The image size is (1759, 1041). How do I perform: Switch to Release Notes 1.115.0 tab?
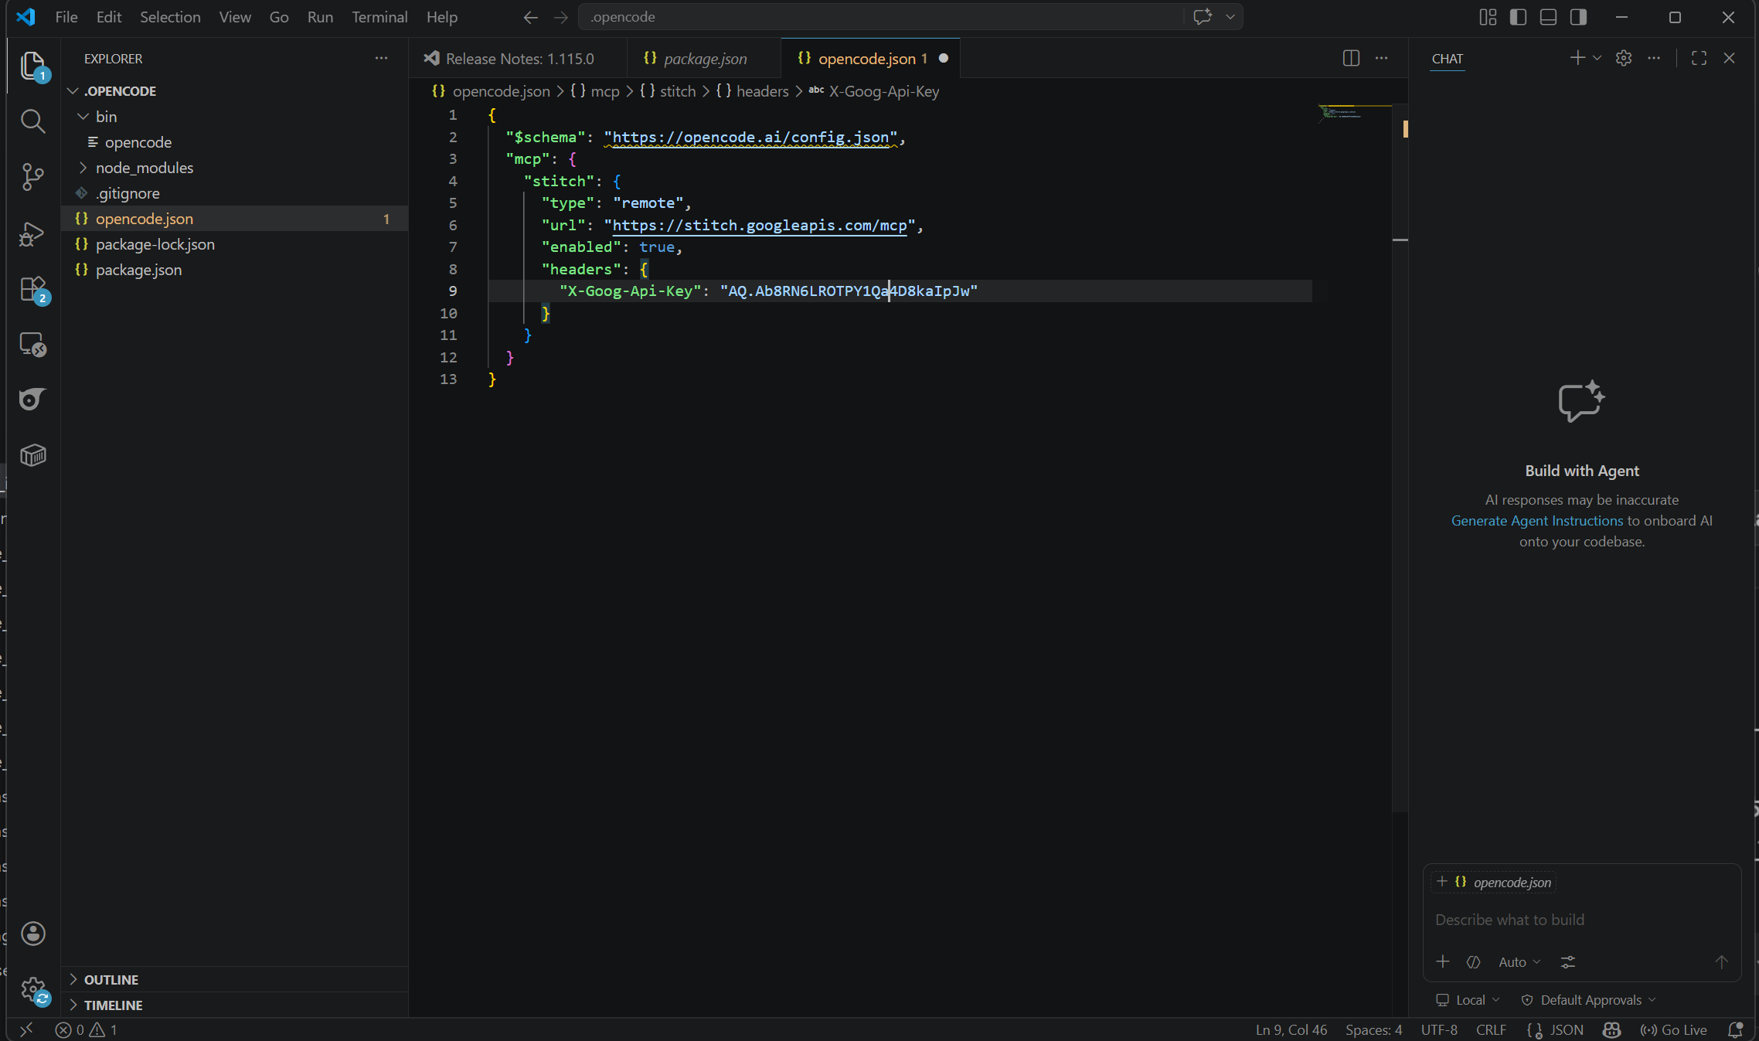(x=519, y=59)
